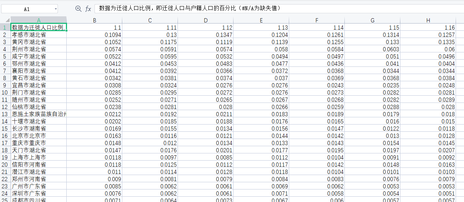This screenshot has width=464, height=202.
Task: Click cell 襄阳市湖北省
Action: coord(38,71)
